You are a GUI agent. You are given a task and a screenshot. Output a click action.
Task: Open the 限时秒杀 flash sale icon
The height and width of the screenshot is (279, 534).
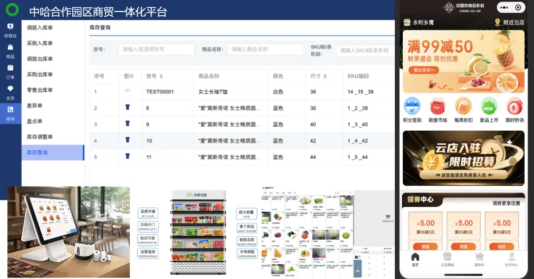click(x=514, y=106)
